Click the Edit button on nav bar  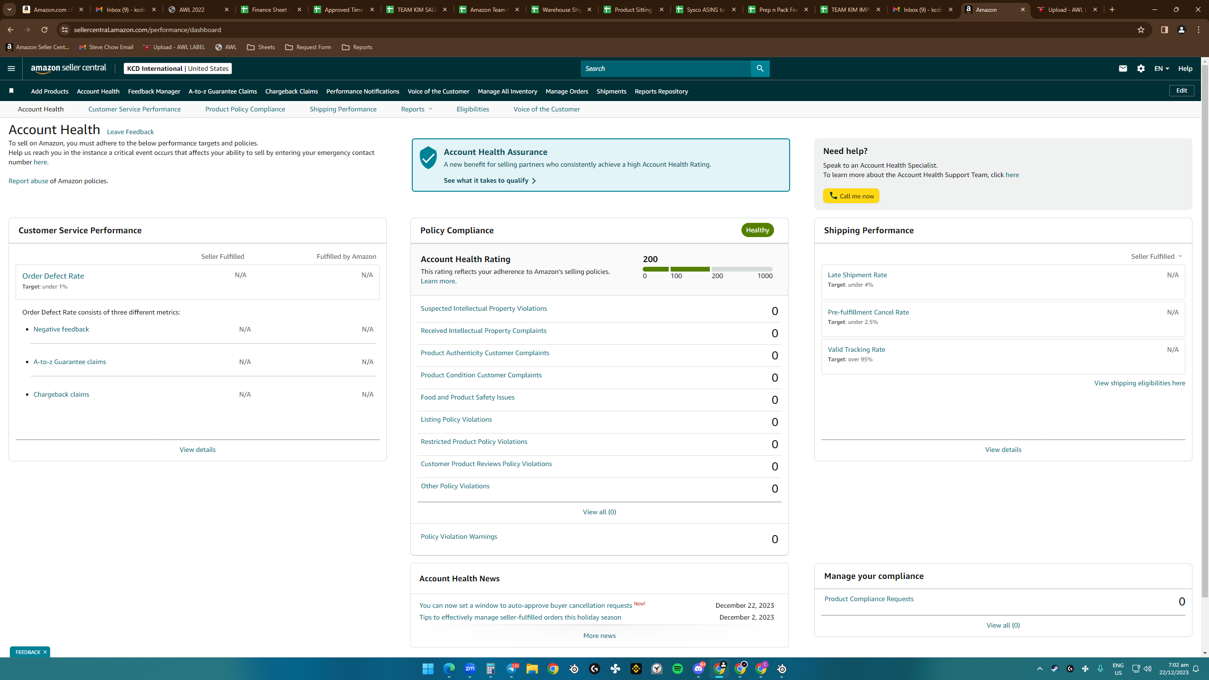[1182, 91]
